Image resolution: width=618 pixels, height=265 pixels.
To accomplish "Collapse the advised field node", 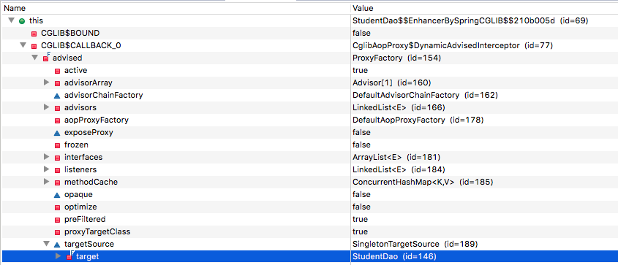I will pos(34,58).
